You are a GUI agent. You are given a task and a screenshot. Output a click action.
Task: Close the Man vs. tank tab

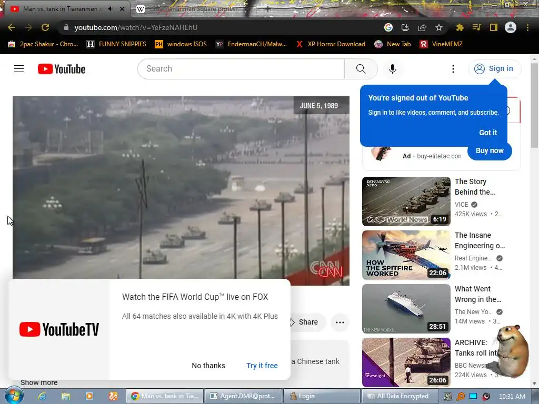point(122,9)
